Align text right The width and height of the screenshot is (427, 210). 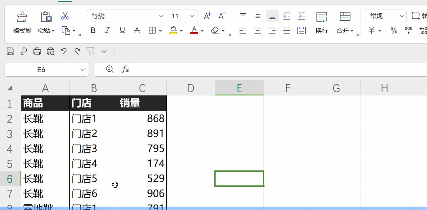tap(272, 30)
